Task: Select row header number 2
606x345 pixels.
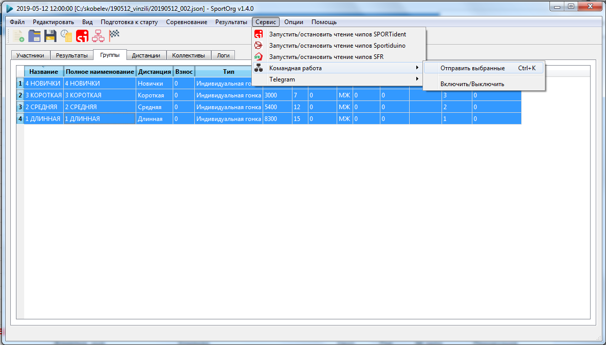Action: (20, 95)
